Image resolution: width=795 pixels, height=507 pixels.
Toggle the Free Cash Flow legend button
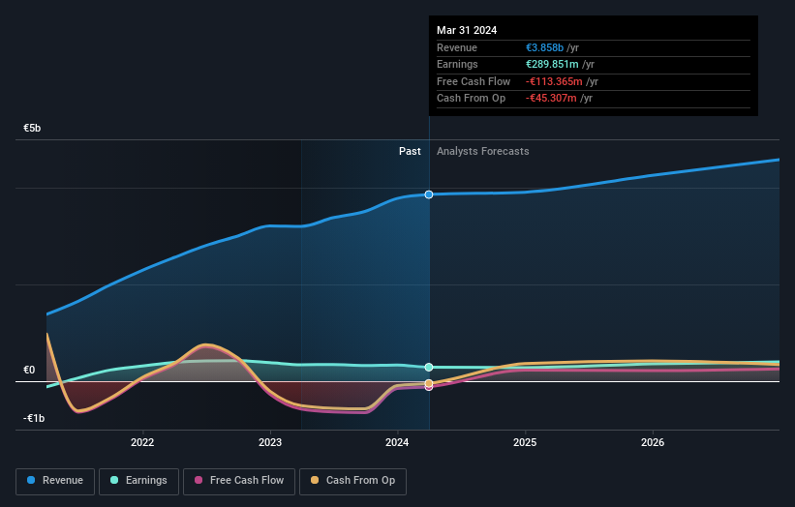pyautogui.click(x=239, y=481)
